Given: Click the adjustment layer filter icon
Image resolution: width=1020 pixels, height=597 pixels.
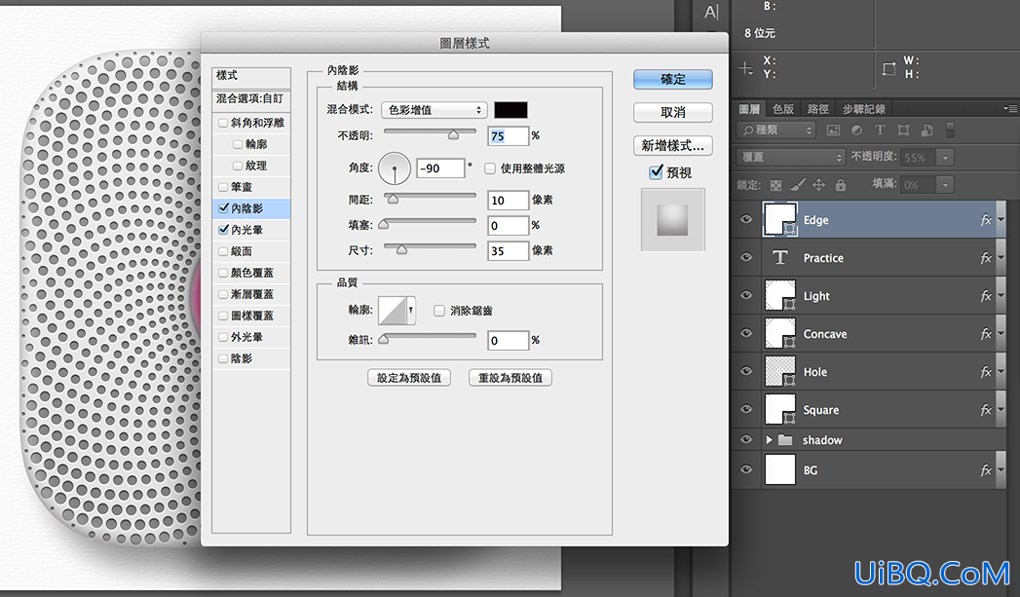Looking at the screenshot, I should 856,131.
